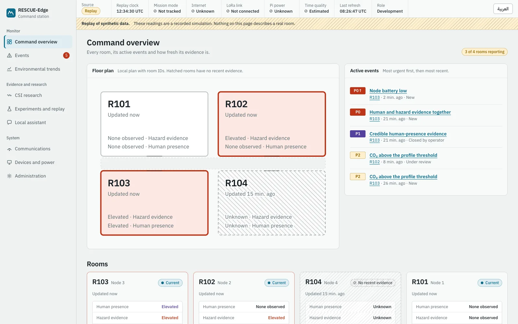The image size is (518, 324).
Task: Click the Events warning triangle icon
Action: (x=9, y=55)
